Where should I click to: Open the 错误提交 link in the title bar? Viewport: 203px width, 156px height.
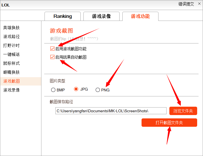(186, 4)
